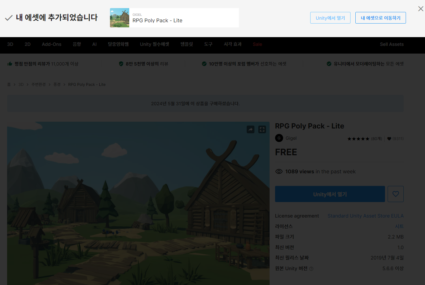The image size is (425, 285).
Task: Open the red Sale menu item
Action: coord(257,44)
